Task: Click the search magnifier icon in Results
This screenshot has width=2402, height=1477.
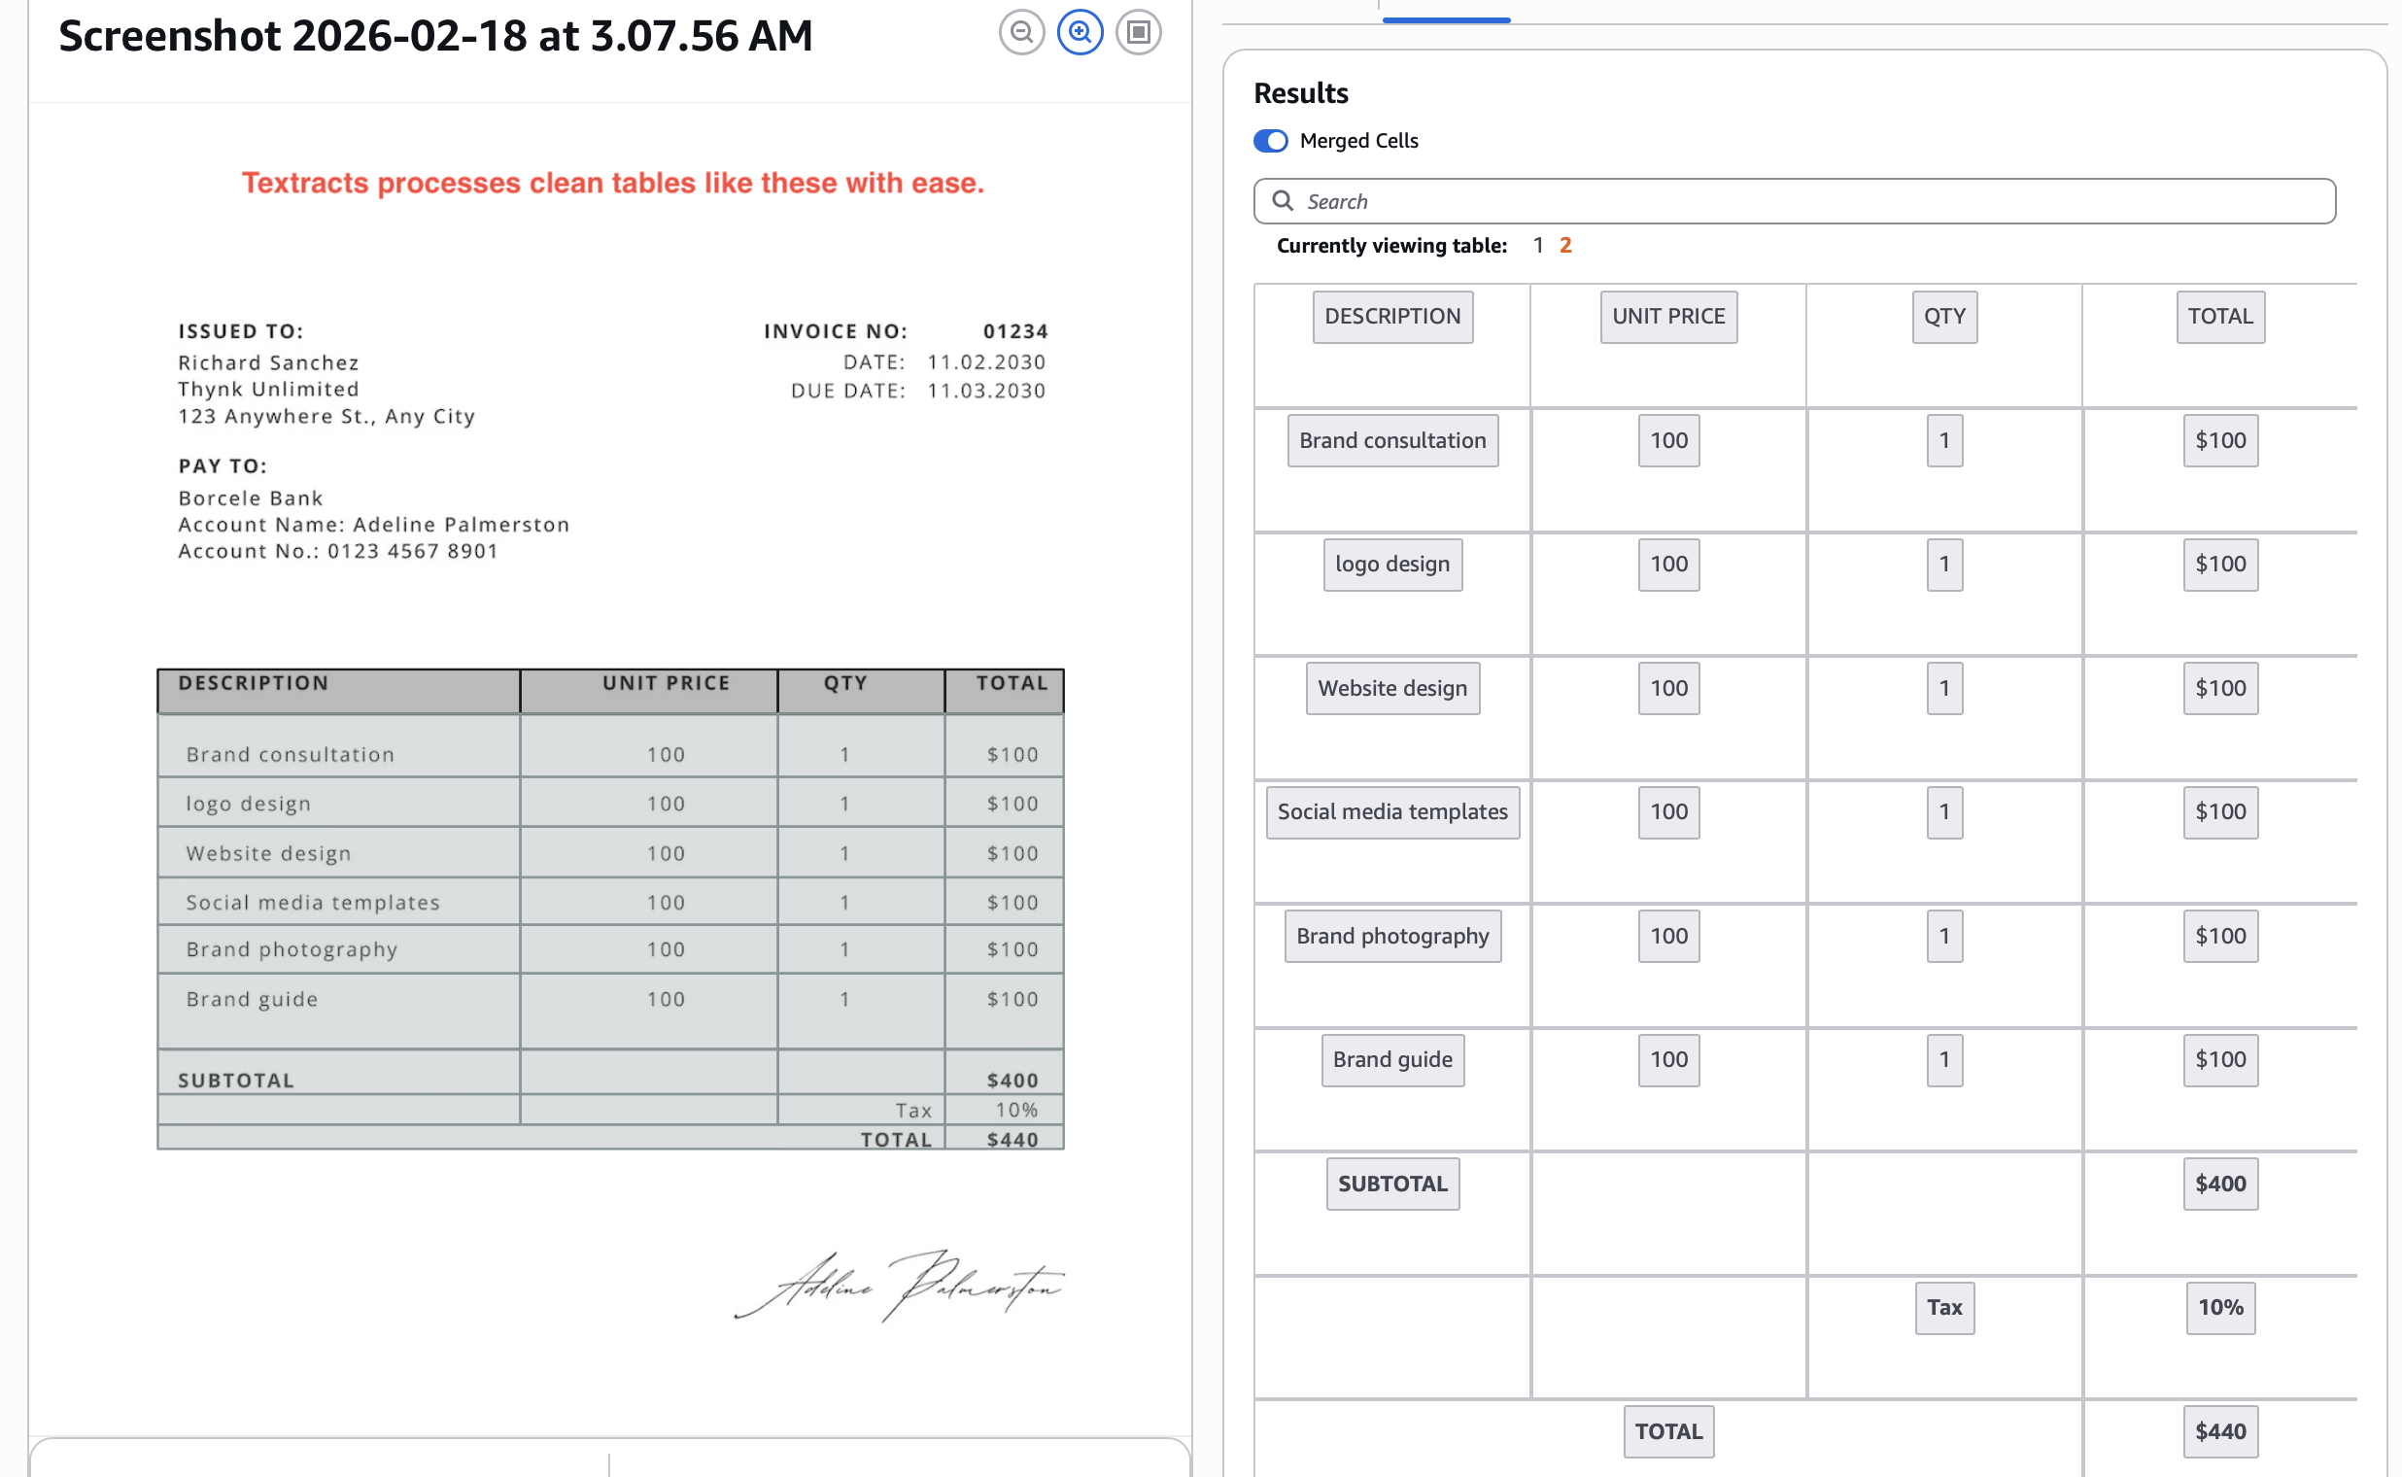Action: coord(1282,200)
